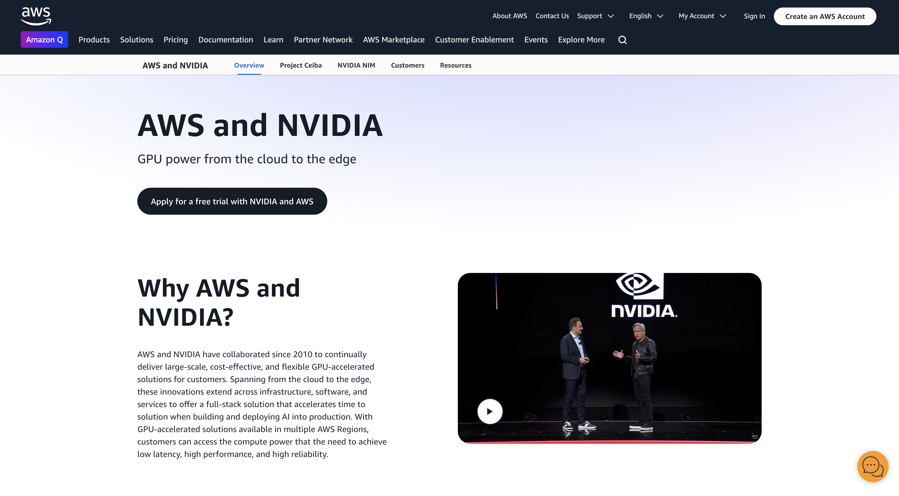Open the Learn menu

click(273, 40)
